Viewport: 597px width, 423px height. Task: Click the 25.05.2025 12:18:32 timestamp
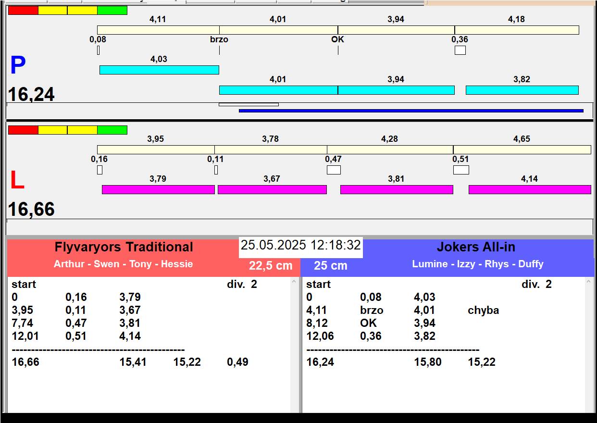pyautogui.click(x=301, y=245)
